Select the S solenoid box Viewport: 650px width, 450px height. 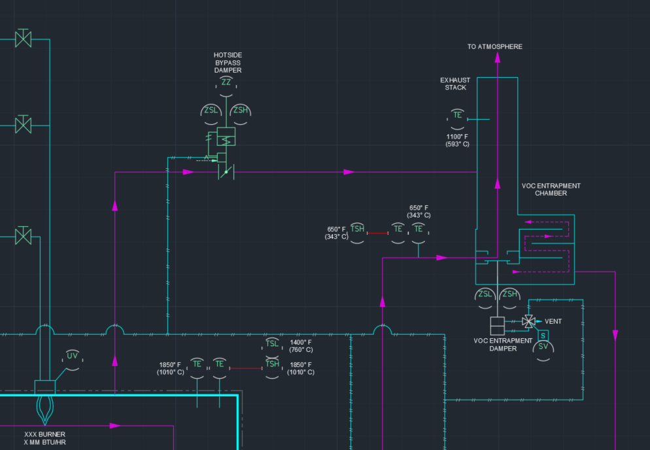pyautogui.click(x=543, y=336)
